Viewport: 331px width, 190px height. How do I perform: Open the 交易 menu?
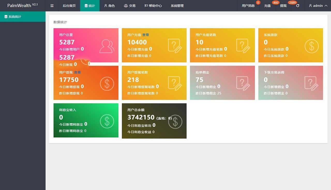(130, 6)
